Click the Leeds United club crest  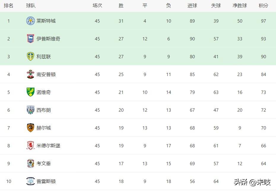[31, 57]
